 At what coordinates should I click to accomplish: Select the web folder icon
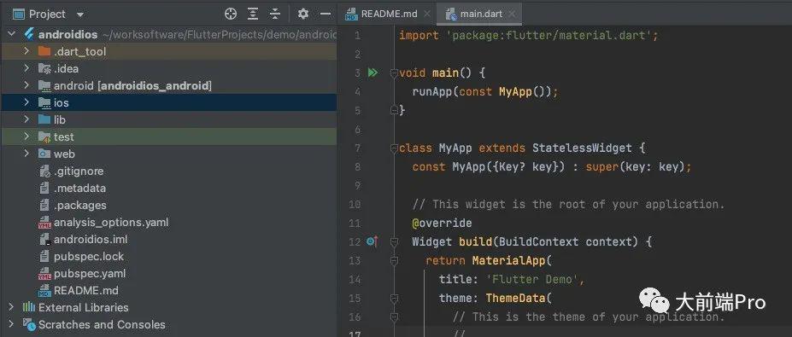[x=44, y=154]
